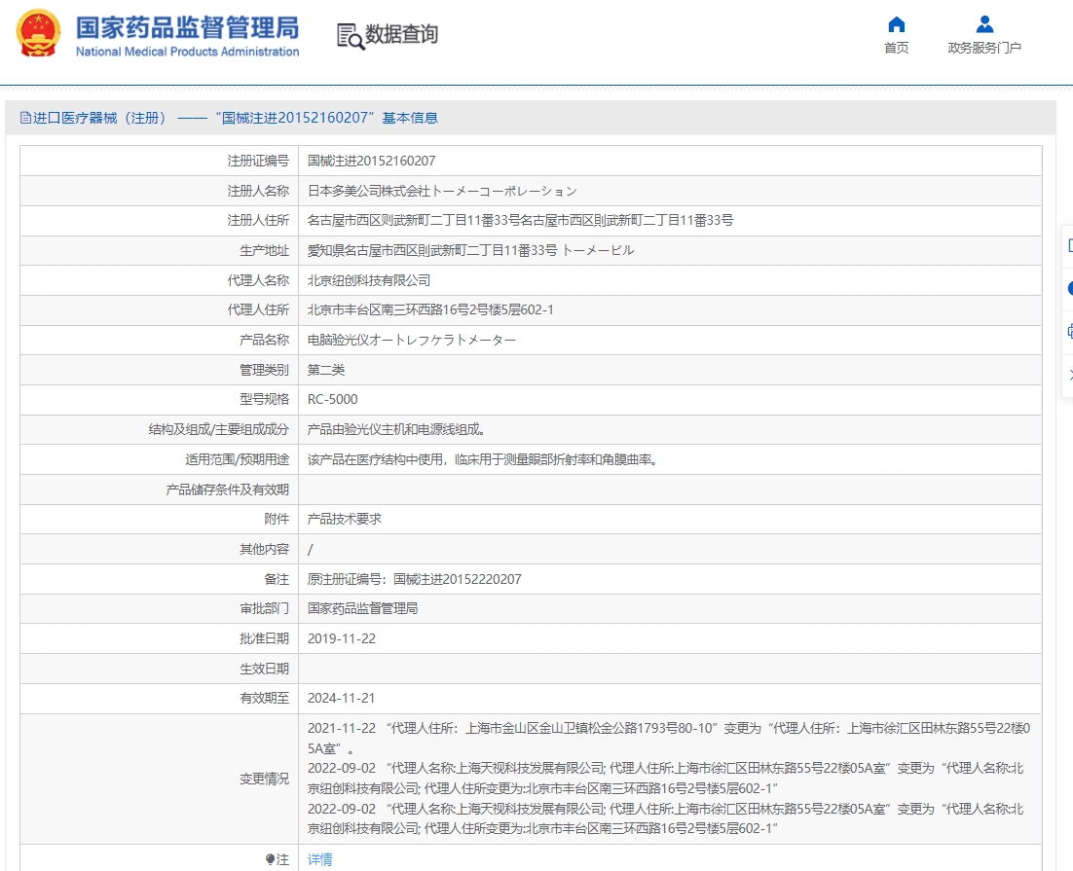Click the model value RC-5000
This screenshot has height=871, width=1073.
[x=333, y=400]
